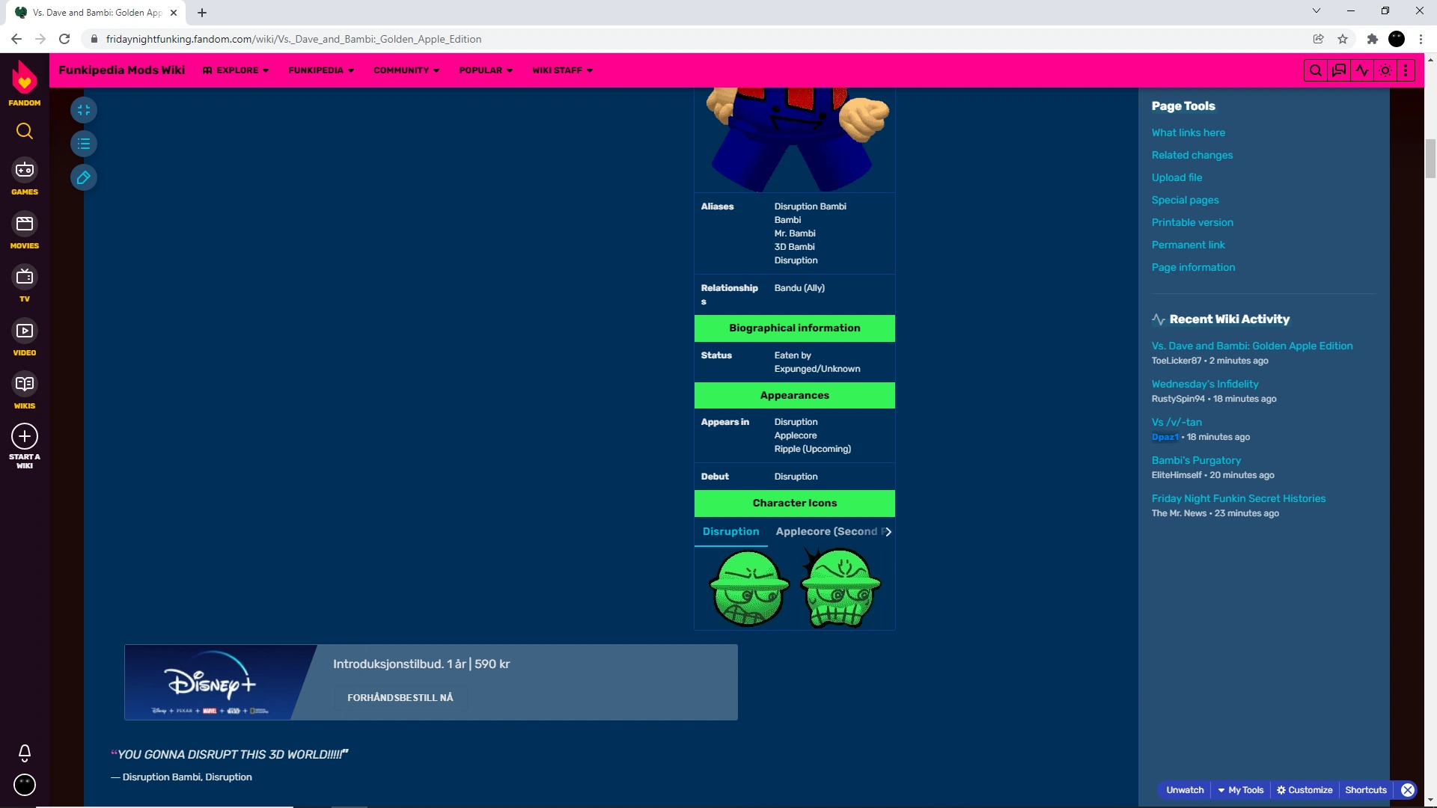Click the Start a Wiki plus icon
The image size is (1437, 808).
24,436
